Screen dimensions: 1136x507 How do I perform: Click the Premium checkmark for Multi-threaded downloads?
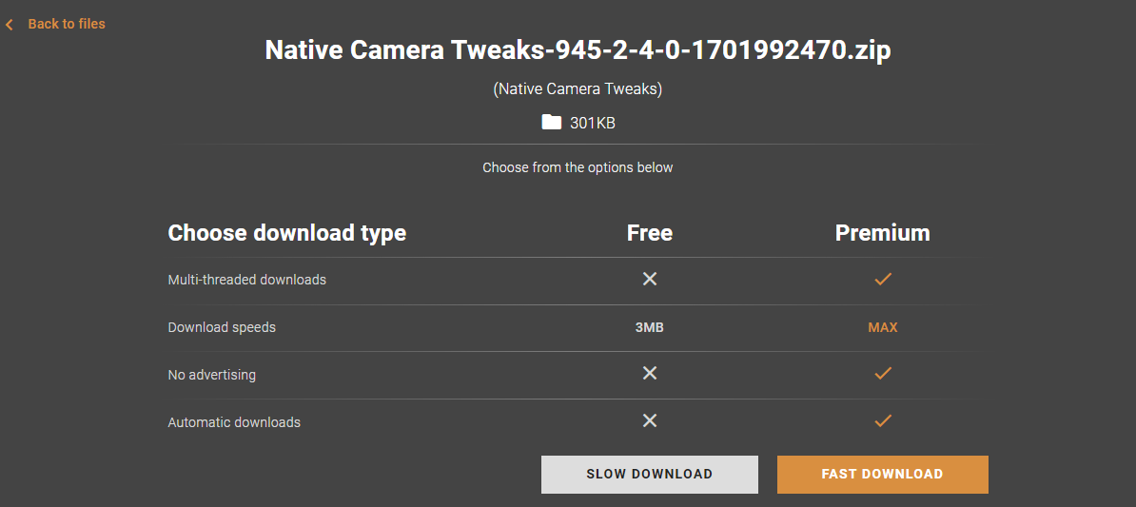coord(883,279)
